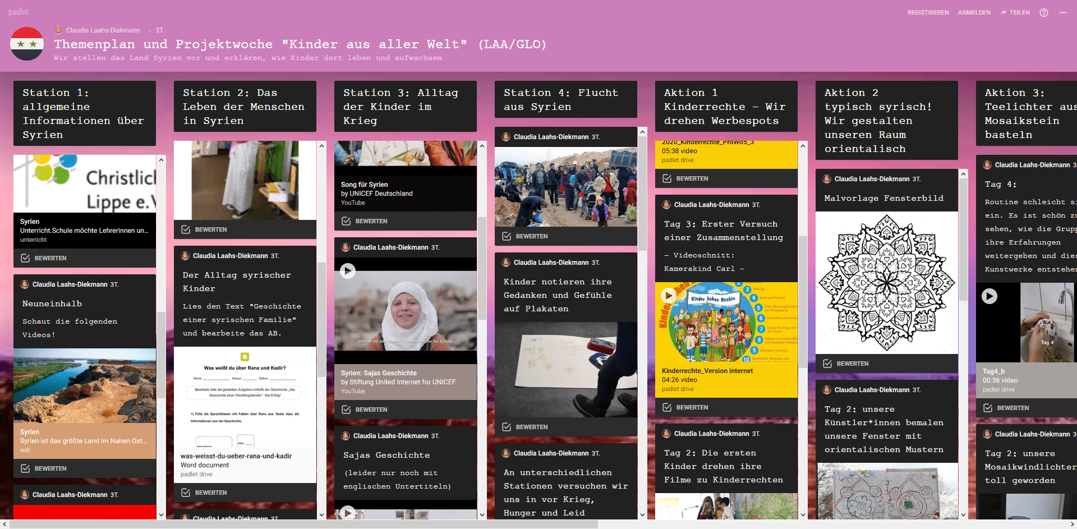Click Anmelden in the top bar
Viewport: 1077px width, 529px height.
click(x=974, y=12)
